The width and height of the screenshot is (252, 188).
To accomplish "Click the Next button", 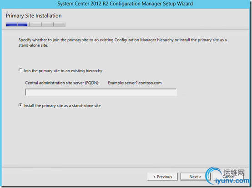I will click(195, 177).
